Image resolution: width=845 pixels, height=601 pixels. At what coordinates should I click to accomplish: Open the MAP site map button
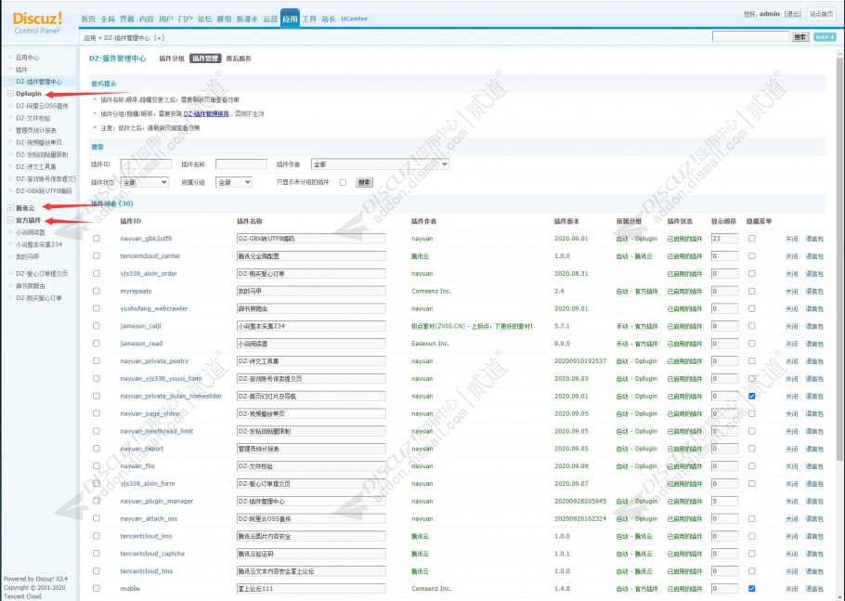tap(825, 37)
